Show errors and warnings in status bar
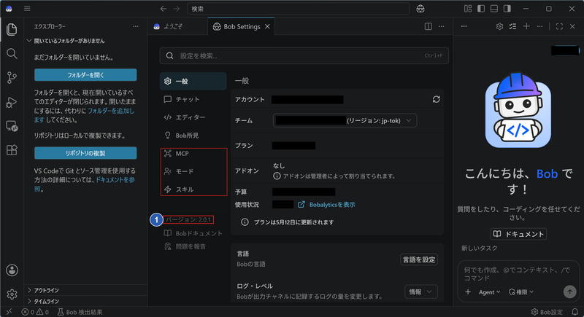The image size is (584, 317). [35, 312]
